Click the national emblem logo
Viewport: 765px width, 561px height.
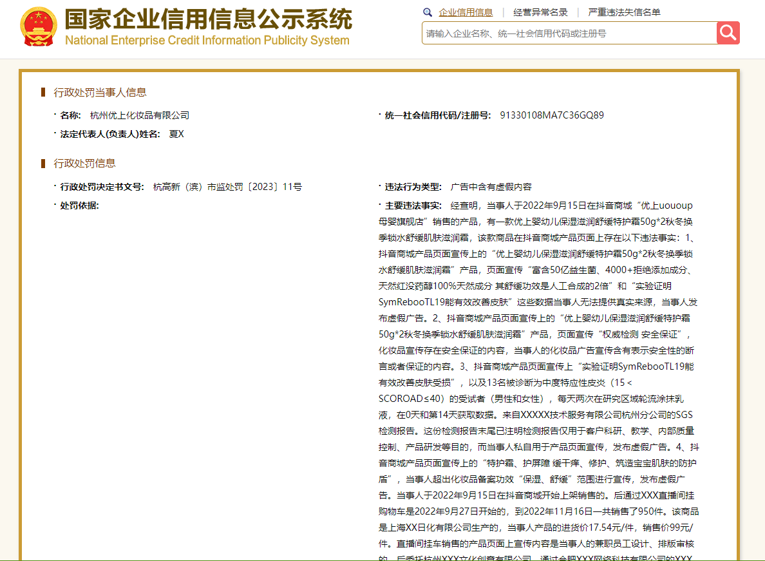tap(38, 27)
